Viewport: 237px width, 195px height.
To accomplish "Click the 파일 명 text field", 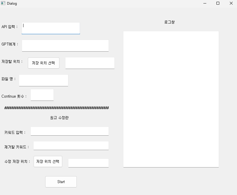I will [x=43, y=80].
